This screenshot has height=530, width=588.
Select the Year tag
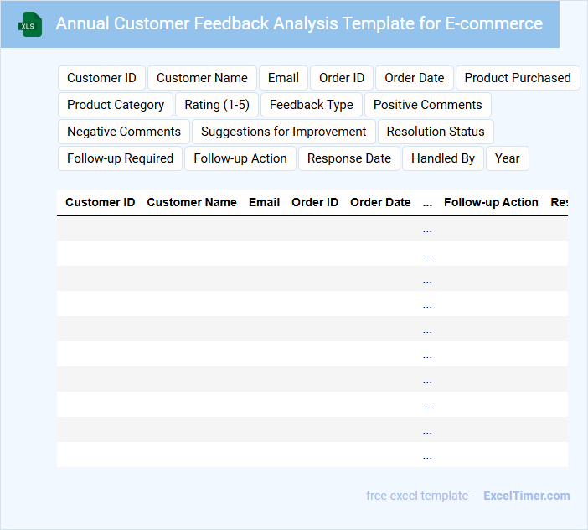point(507,158)
